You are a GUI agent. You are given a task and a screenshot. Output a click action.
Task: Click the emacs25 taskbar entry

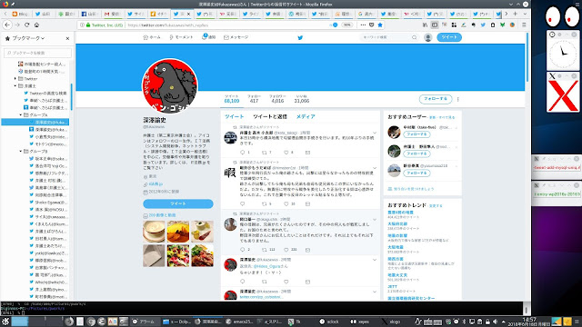click(240, 322)
